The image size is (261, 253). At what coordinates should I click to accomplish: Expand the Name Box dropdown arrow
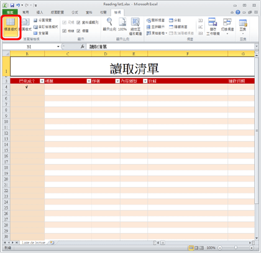pyautogui.click(x=58, y=47)
